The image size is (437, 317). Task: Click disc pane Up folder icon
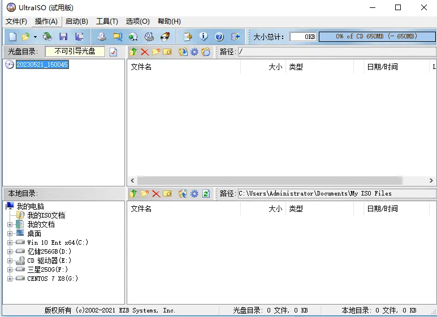[x=133, y=52]
